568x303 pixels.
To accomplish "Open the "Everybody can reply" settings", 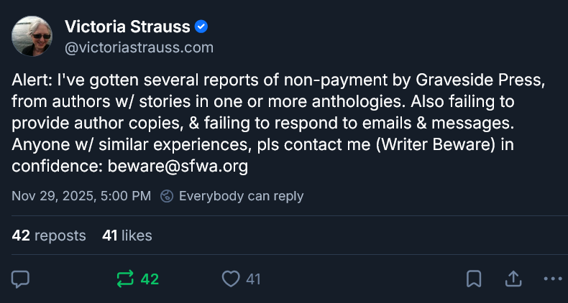I will (x=241, y=196).
